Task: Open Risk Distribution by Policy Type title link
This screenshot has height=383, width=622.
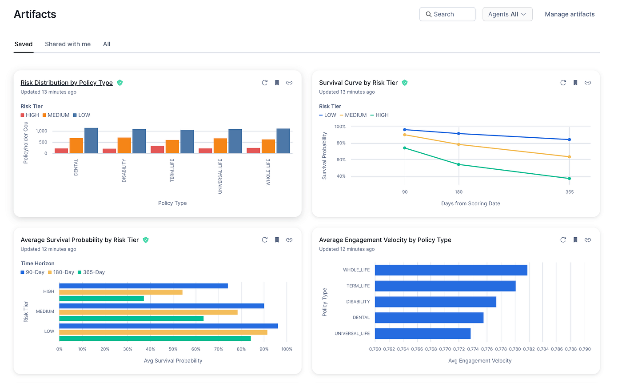Action: (x=67, y=83)
